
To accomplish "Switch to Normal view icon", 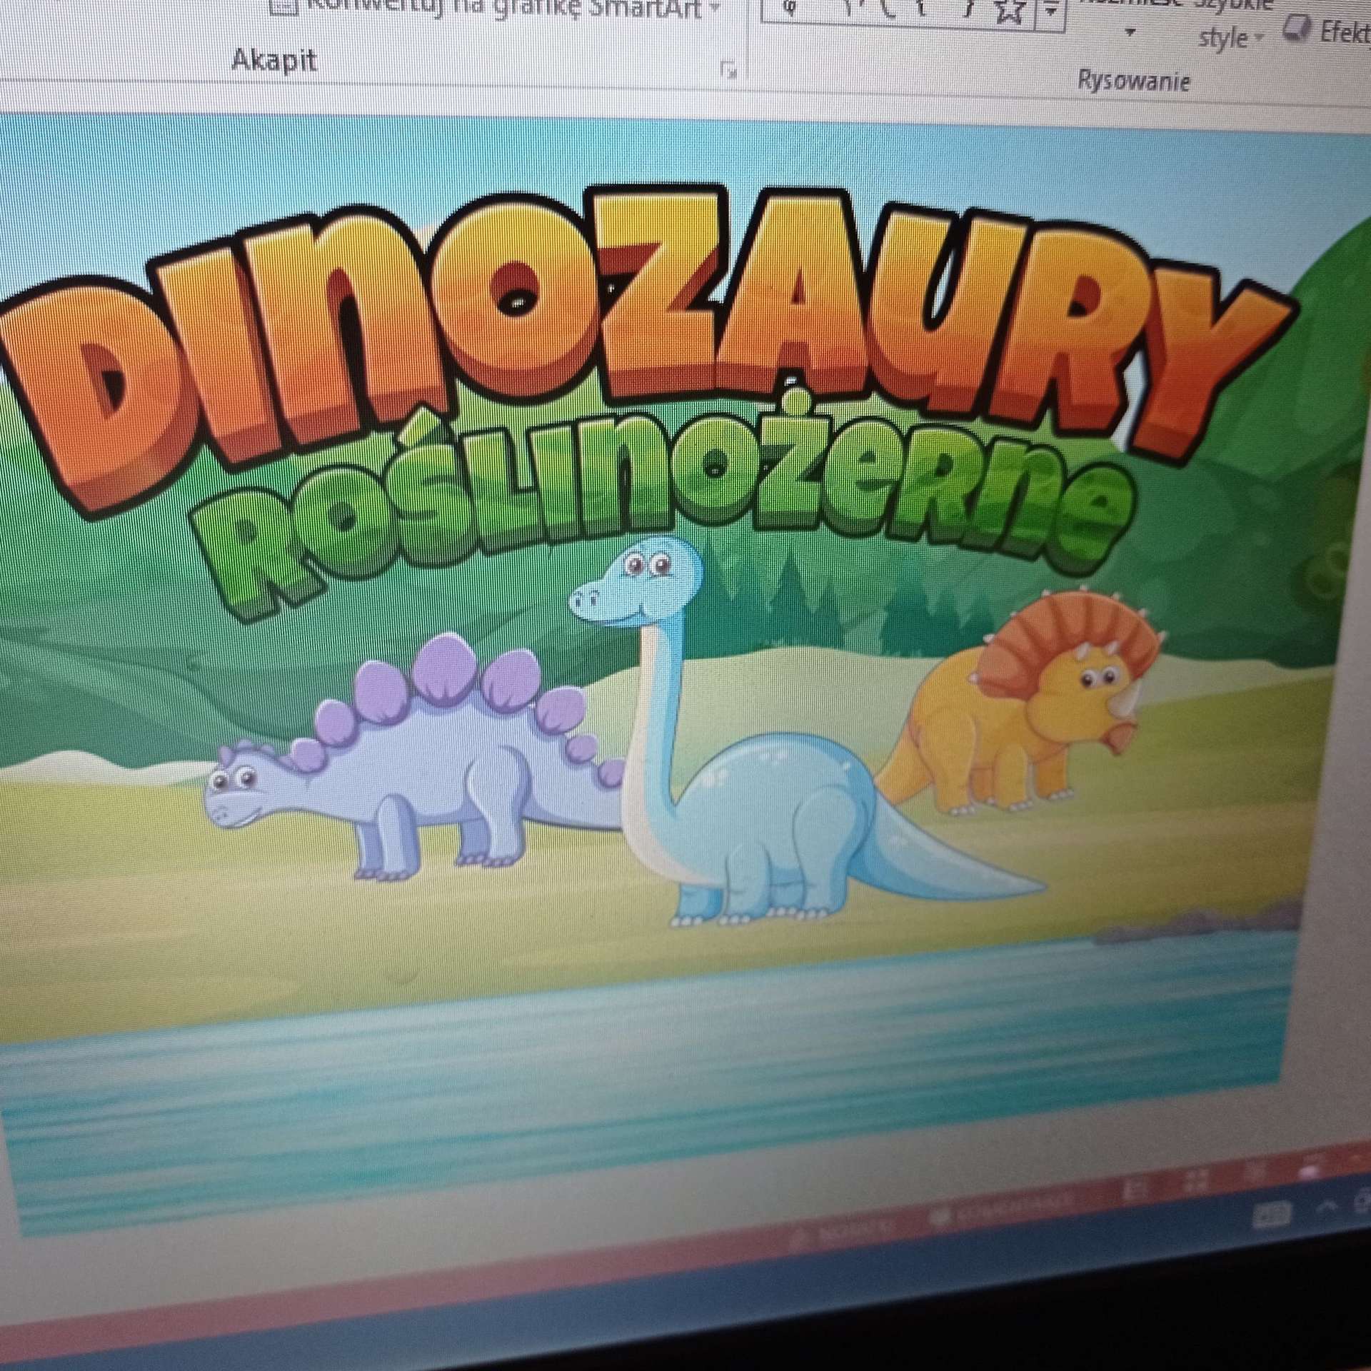I will pos(1134,1188).
